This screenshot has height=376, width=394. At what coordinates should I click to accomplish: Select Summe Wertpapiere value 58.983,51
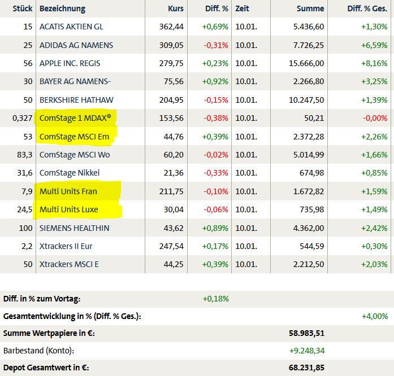point(306,333)
